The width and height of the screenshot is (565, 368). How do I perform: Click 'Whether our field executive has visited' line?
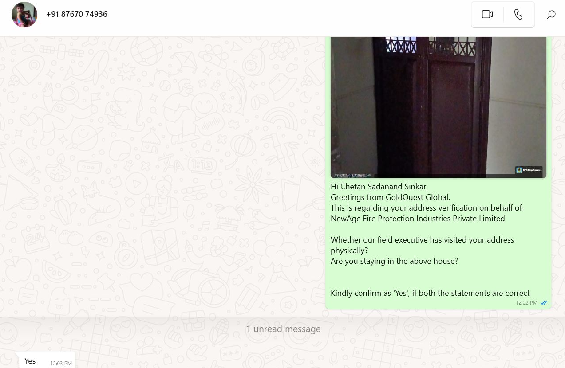click(x=422, y=240)
